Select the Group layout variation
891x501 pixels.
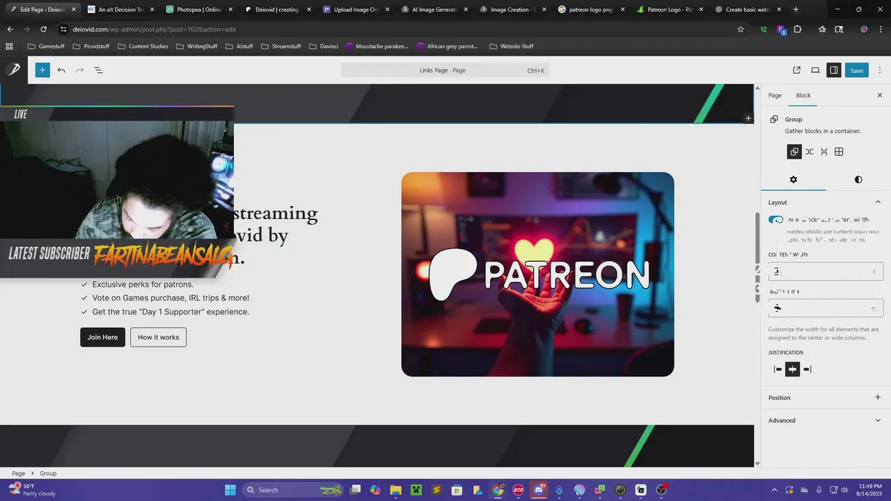click(x=794, y=152)
